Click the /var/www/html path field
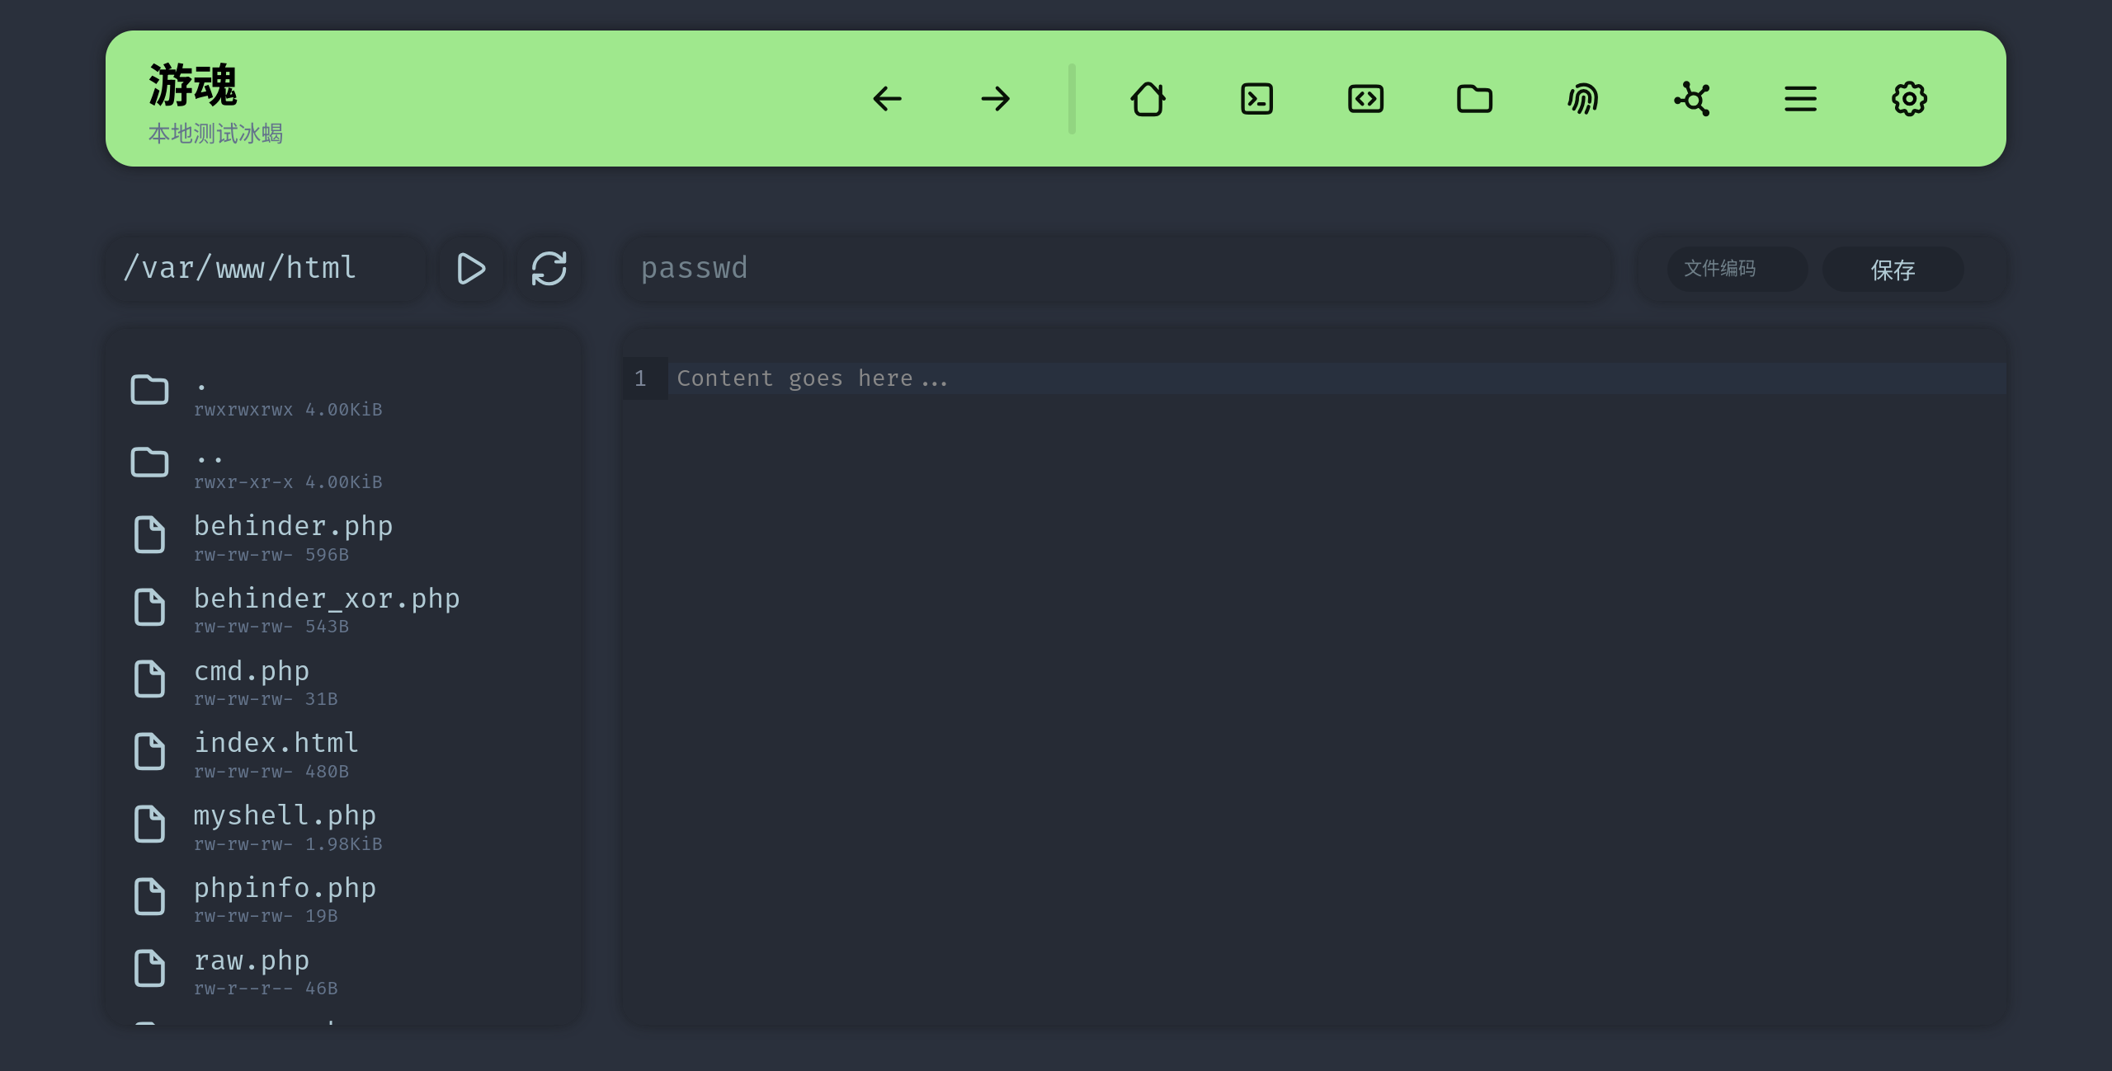2112x1071 pixels. 264,269
